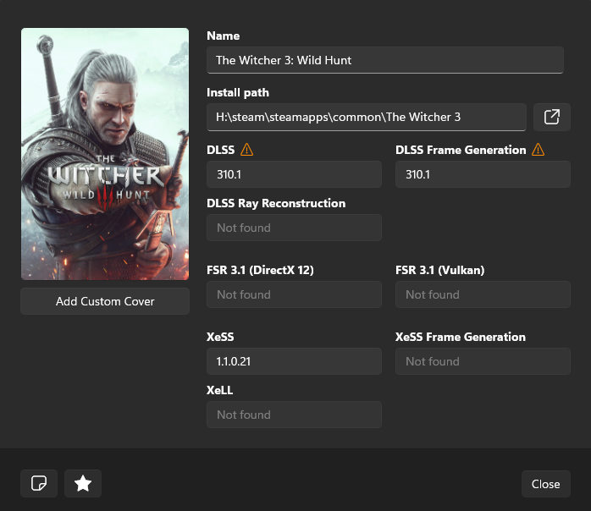Viewport: 591px width, 511px height.
Task: Select the FSR 3.1 (Vulkan) field
Action: coord(483,294)
